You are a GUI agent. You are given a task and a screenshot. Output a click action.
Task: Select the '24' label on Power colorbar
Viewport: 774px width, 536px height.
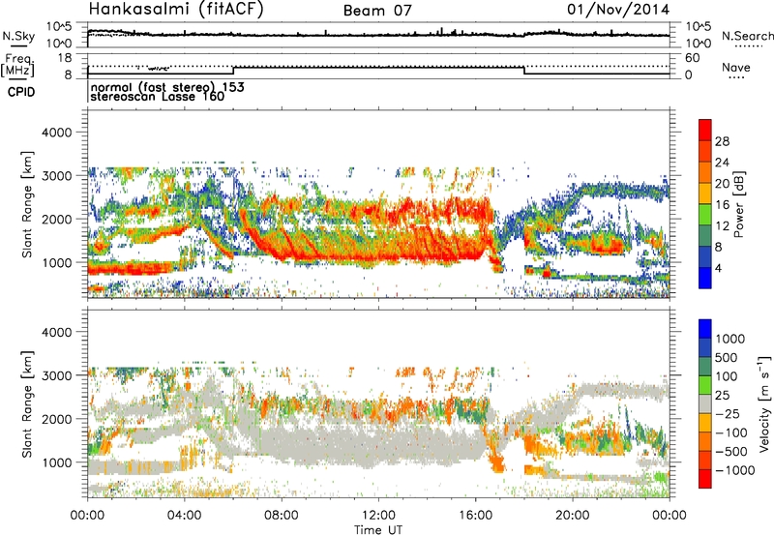pyautogui.click(x=722, y=163)
